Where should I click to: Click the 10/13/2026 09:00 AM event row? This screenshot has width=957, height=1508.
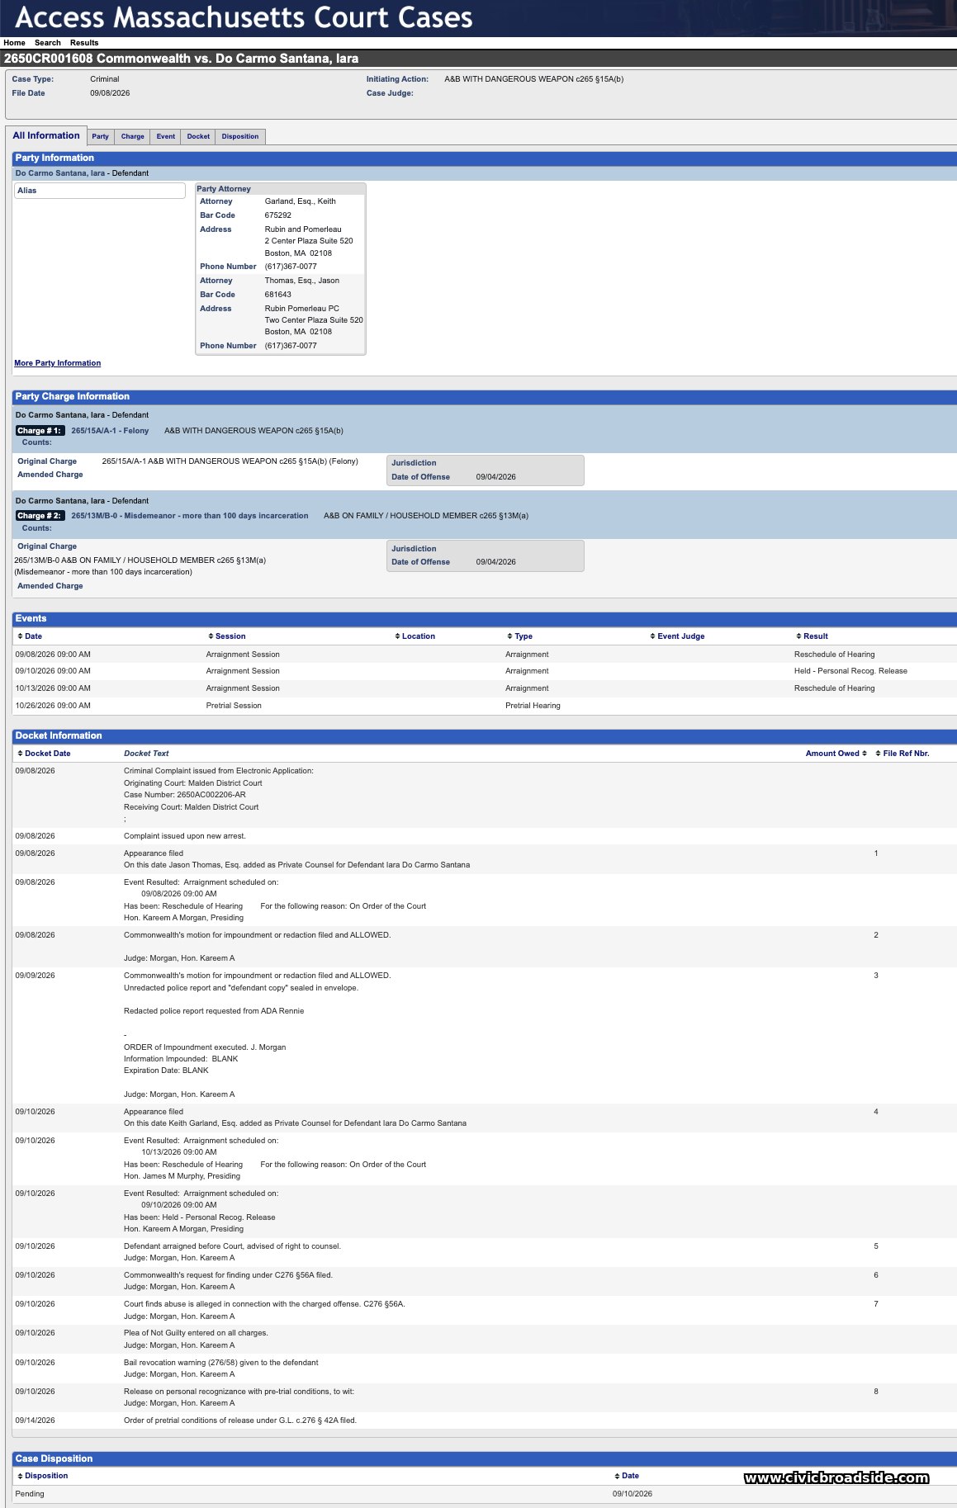[485, 688]
